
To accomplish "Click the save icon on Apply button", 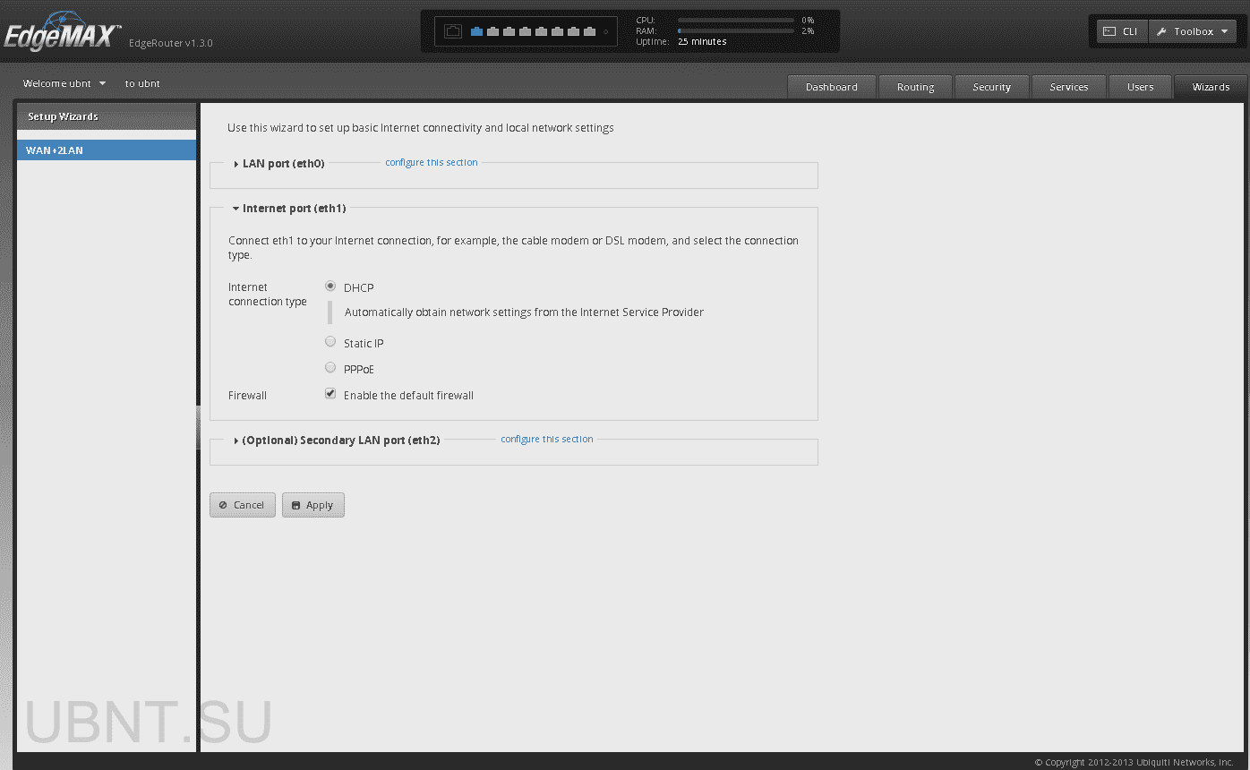I will point(295,505).
